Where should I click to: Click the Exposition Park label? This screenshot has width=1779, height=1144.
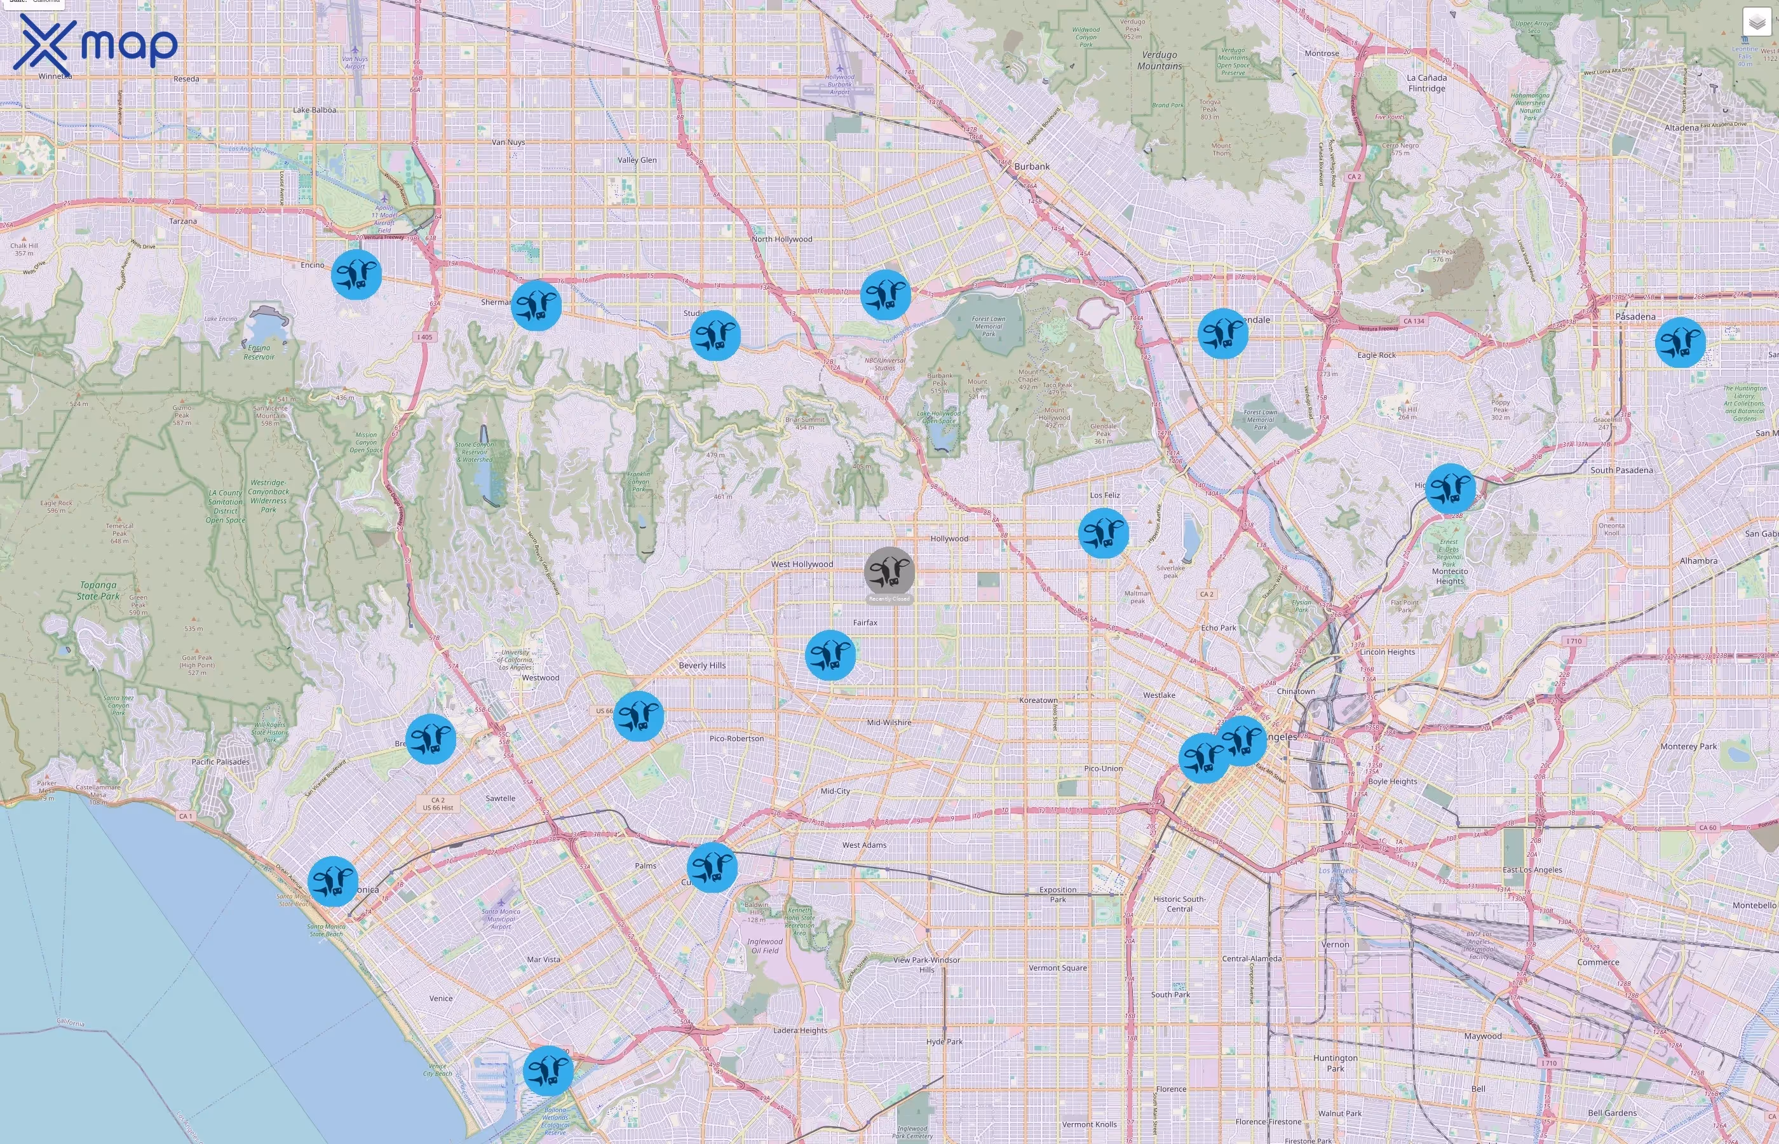[1057, 894]
